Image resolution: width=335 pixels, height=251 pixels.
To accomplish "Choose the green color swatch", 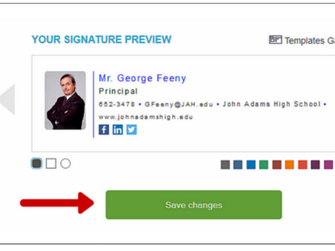I will click(x=264, y=165).
